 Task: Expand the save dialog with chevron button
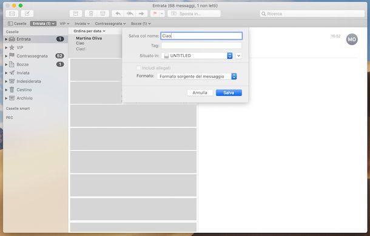pos(238,56)
